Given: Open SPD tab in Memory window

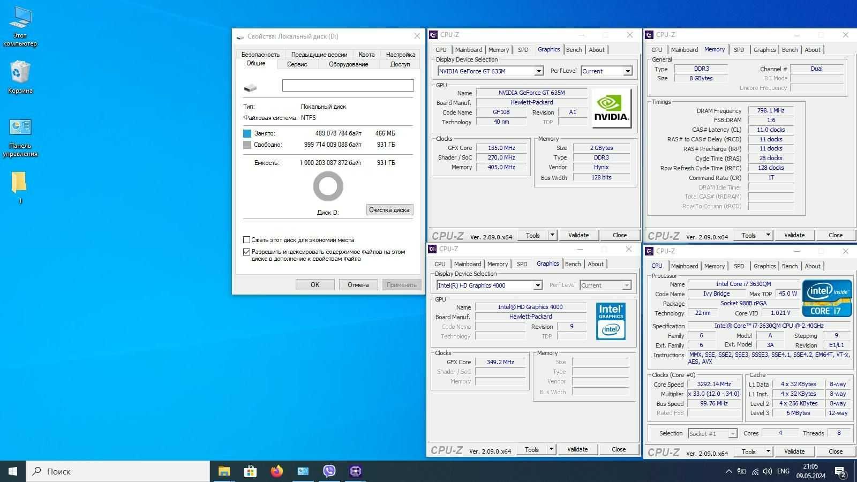Looking at the screenshot, I should (739, 50).
